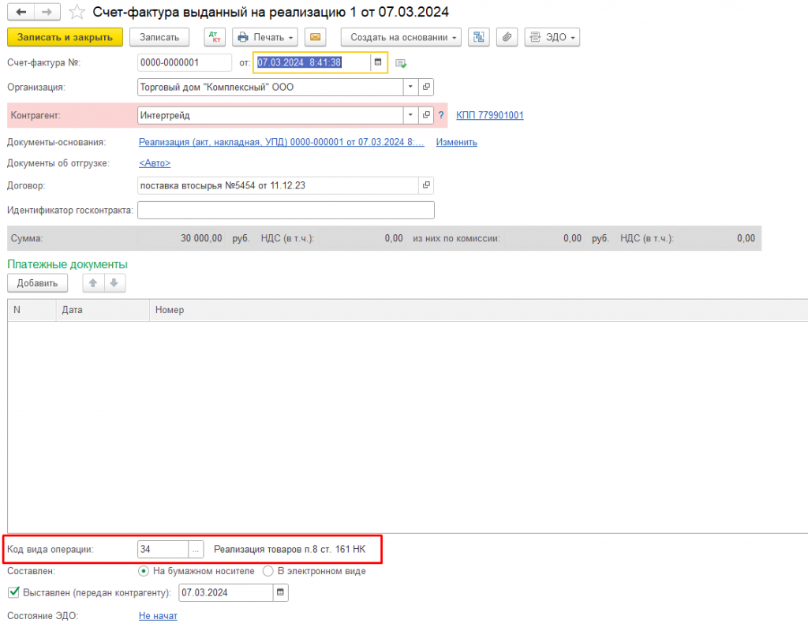
Task: Expand Организация dropdown list
Action: tap(410, 87)
